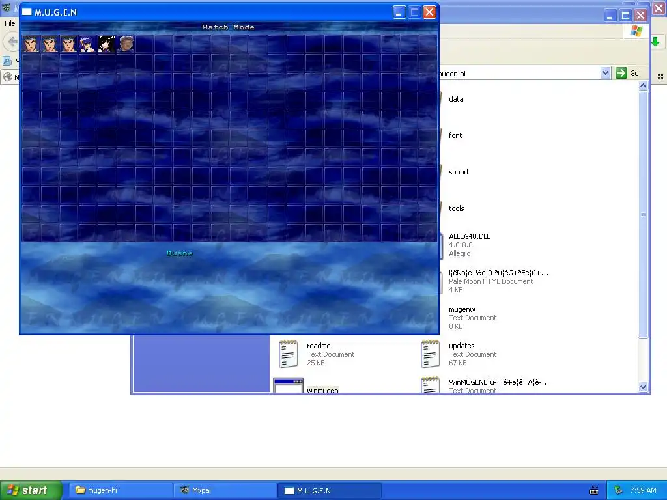Open the readme text document icon

pyautogui.click(x=288, y=354)
